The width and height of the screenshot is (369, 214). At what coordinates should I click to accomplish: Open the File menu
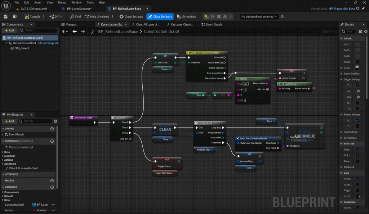[17, 3]
